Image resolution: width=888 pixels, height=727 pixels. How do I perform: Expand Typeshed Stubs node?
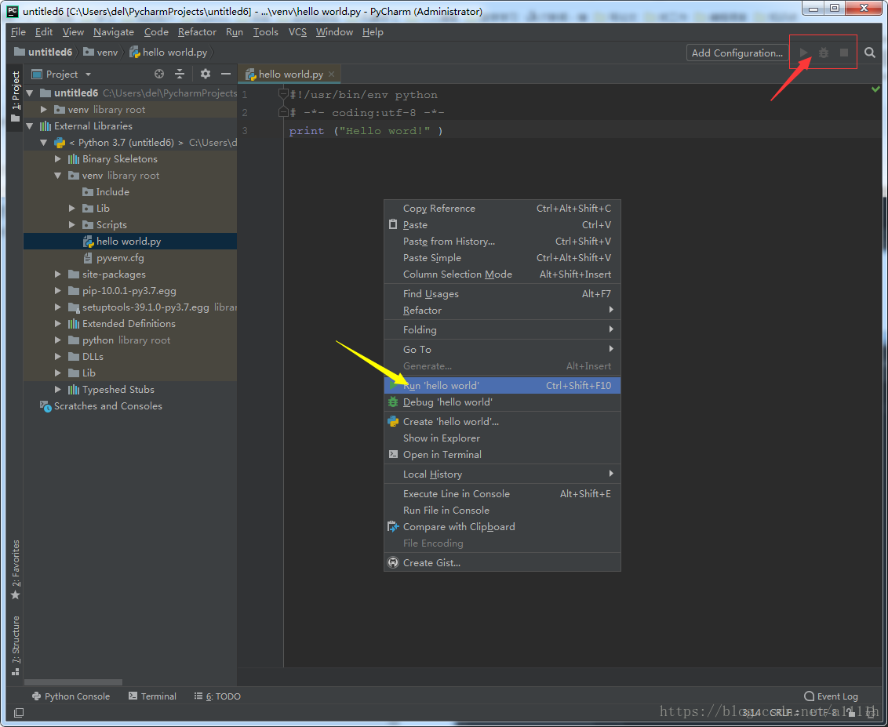tap(58, 390)
